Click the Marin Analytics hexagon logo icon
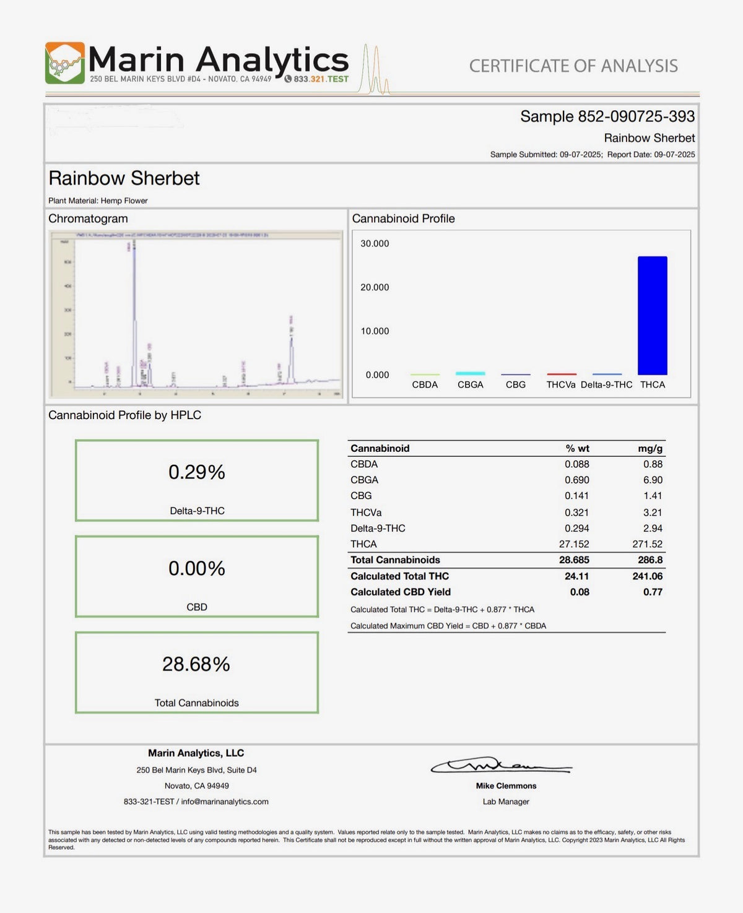 (65, 63)
